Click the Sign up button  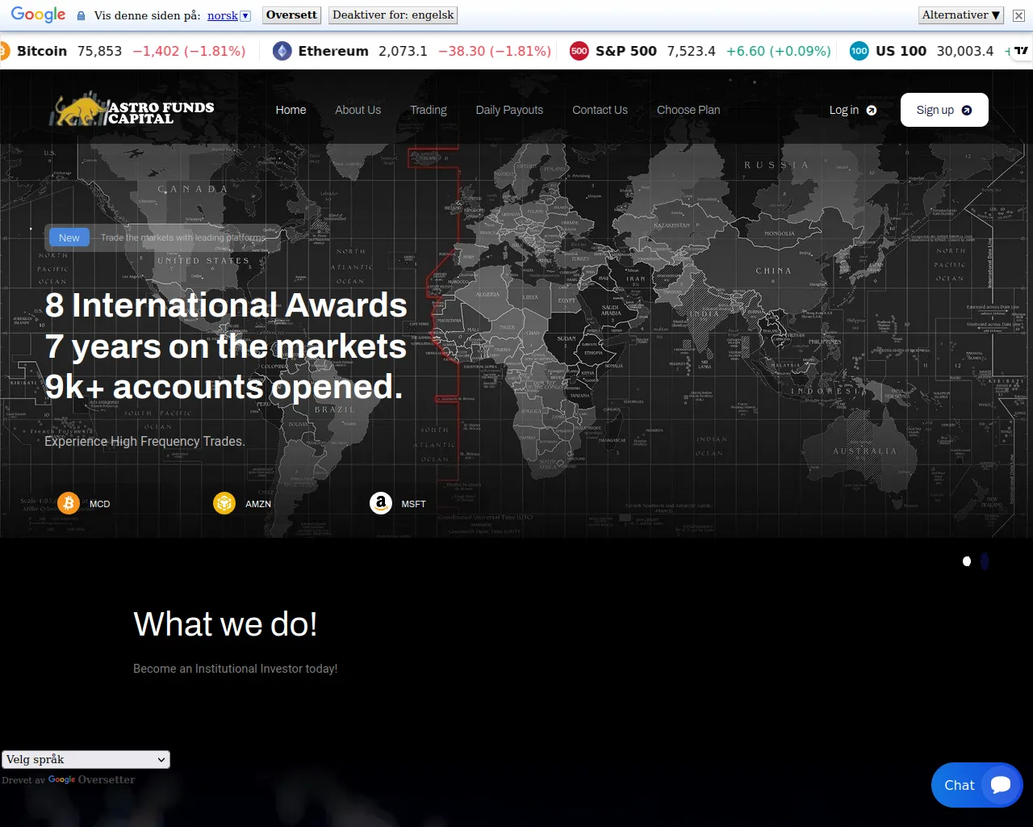pos(944,110)
